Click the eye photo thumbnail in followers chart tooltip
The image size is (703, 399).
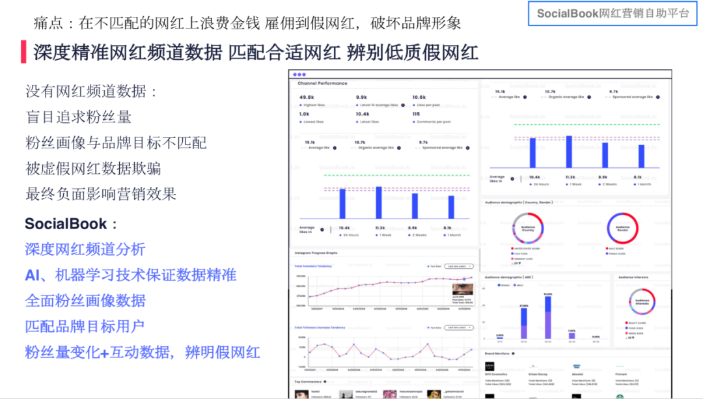[x=462, y=289]
